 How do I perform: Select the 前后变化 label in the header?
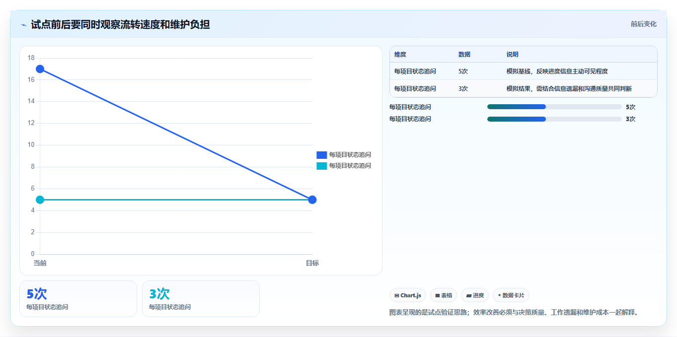pos(644,24)
